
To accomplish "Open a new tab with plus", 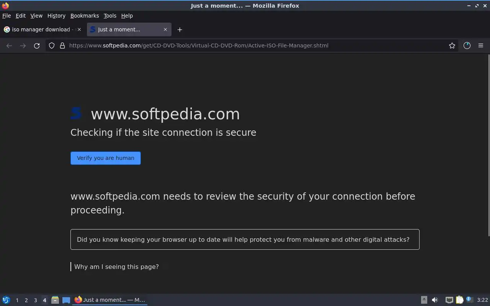I will tap(180, 29).
